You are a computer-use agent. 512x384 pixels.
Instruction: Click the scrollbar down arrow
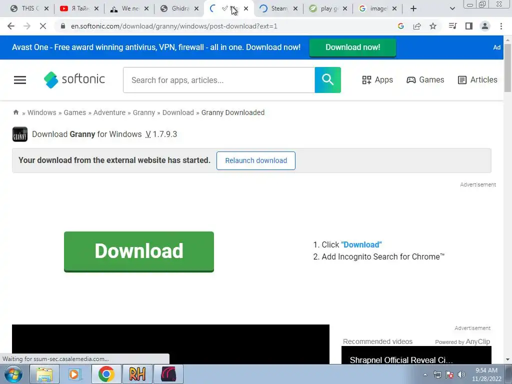pyautogui.click(x=507, y=359)
